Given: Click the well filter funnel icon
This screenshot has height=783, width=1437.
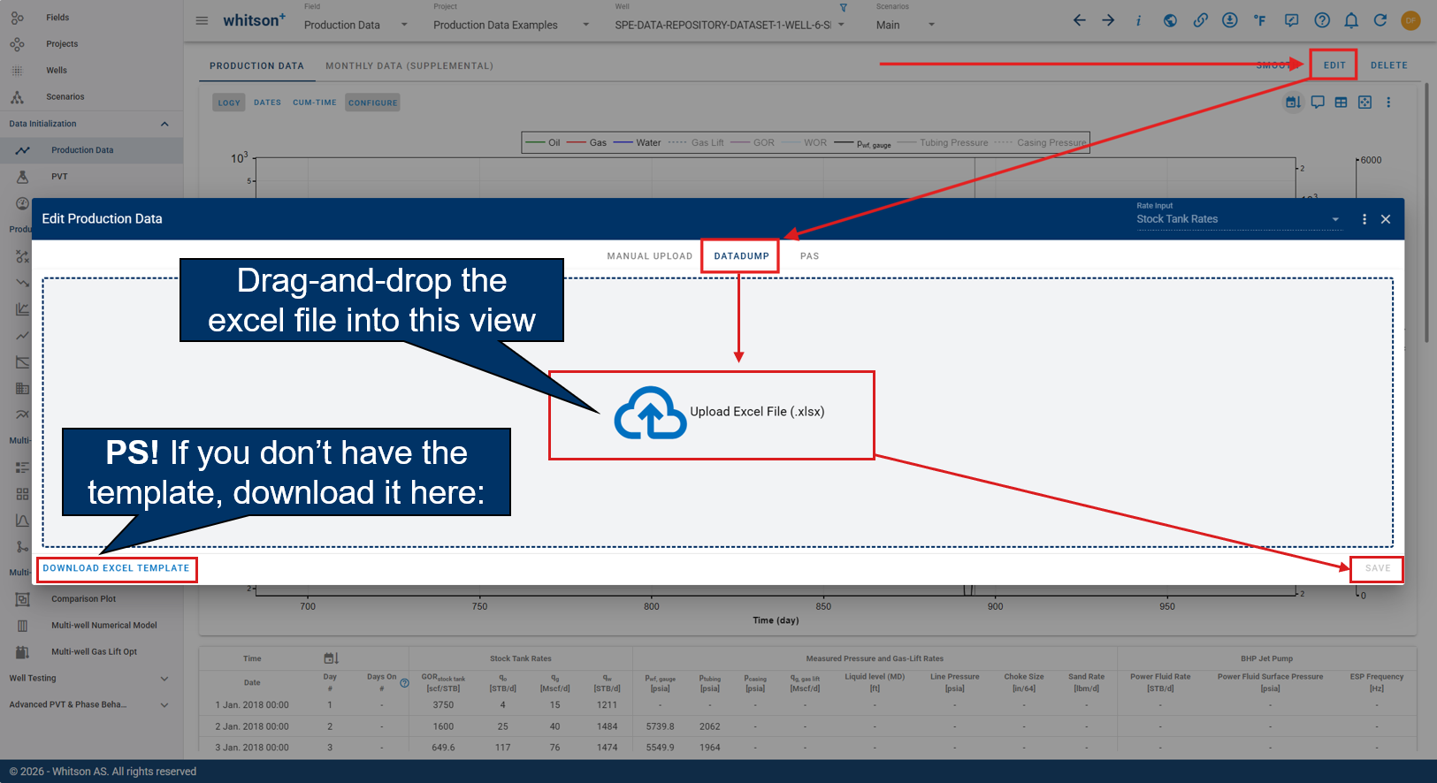Looking at the screenshot, I should coord(844,8).
